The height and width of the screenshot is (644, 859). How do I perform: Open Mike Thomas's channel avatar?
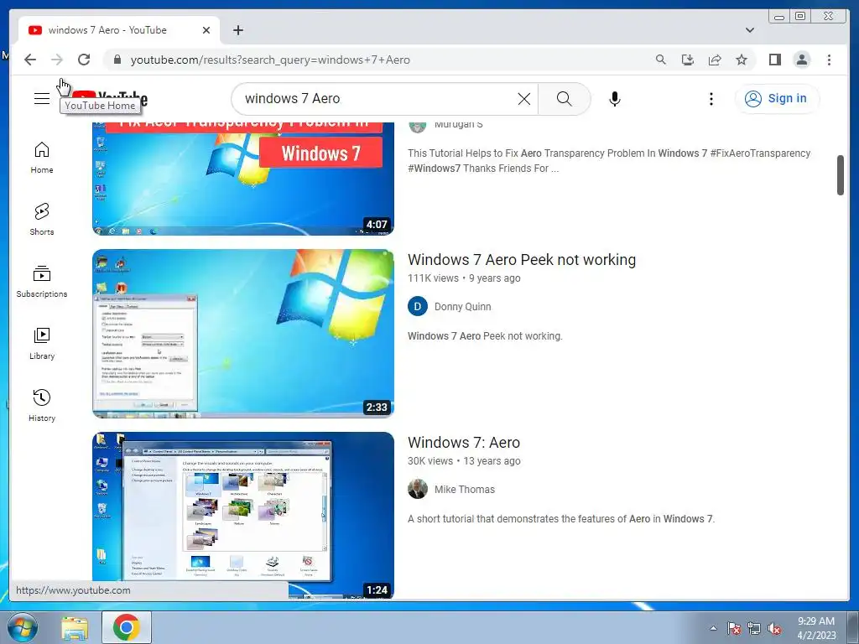pyautogui.click(x=418, y=490)
